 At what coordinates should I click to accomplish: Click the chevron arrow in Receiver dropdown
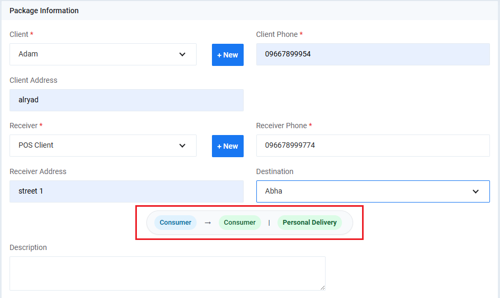point(182,146)
